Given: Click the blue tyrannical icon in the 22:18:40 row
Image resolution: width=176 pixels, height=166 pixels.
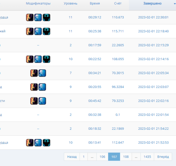Looking at the screenshot, I should pos(38,31).
